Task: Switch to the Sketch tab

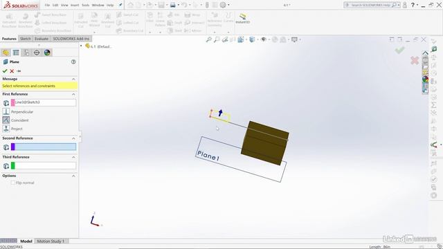Action: click(x=26, y=39)
